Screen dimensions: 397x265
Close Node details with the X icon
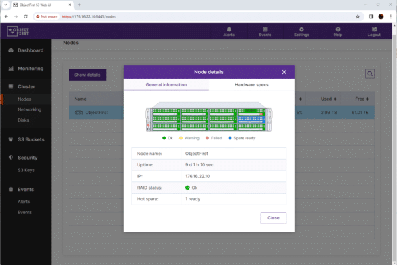click(x=284, y=72)
